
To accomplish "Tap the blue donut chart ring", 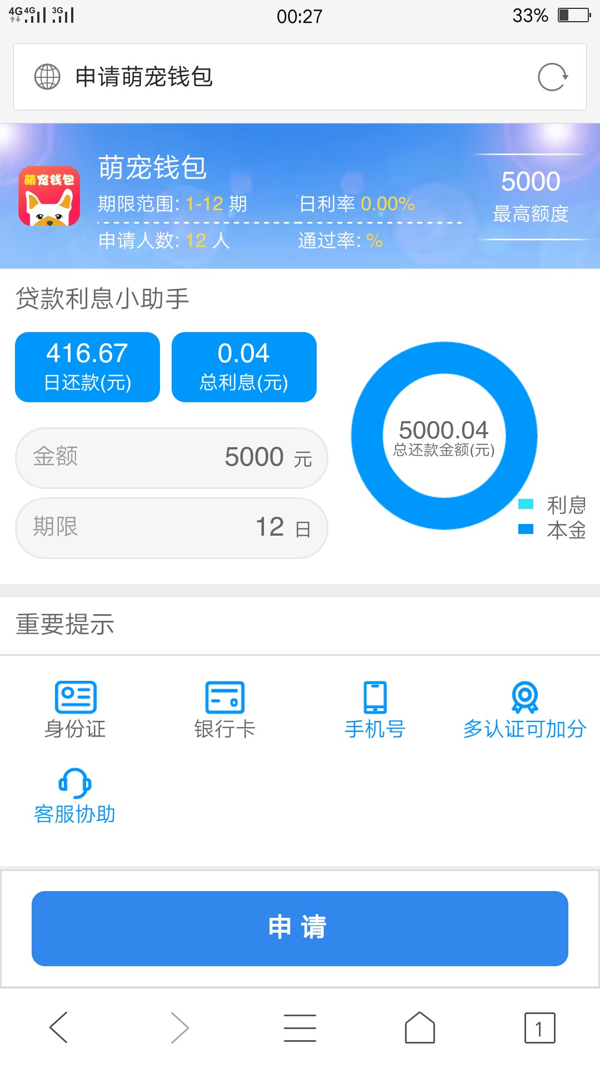I will (367, 436).
